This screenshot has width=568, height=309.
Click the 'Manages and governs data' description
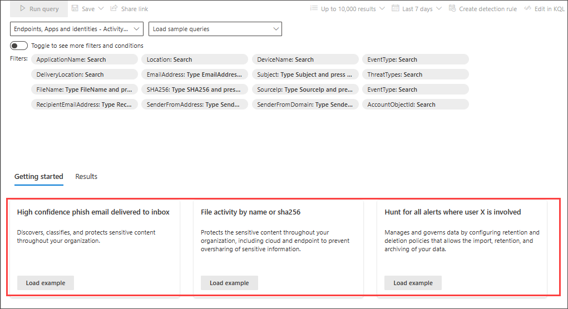point(462,241)
